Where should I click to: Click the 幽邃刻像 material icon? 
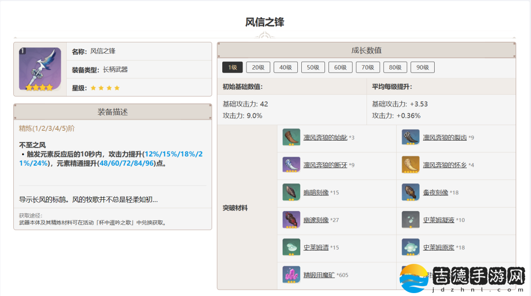(291, 220)
